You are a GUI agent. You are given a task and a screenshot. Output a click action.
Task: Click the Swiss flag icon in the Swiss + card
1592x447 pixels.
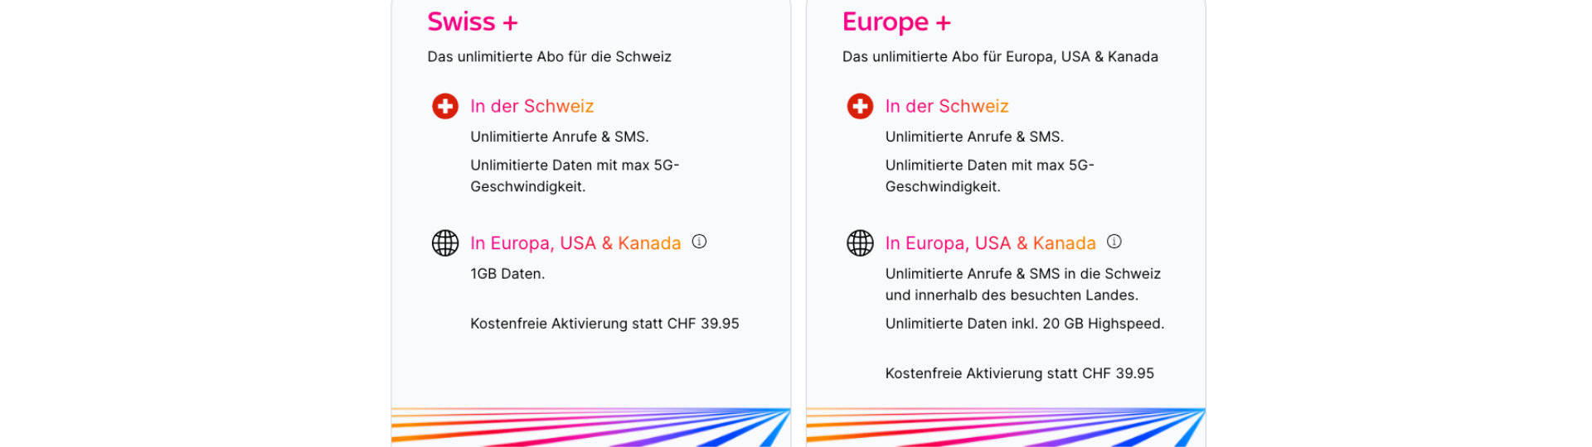(x=445, y=106)
